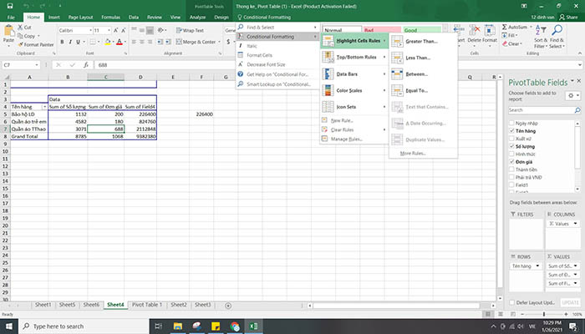Toggle Bold formatting
Viewport: 585px width, 334px height.
pos(62,42)
